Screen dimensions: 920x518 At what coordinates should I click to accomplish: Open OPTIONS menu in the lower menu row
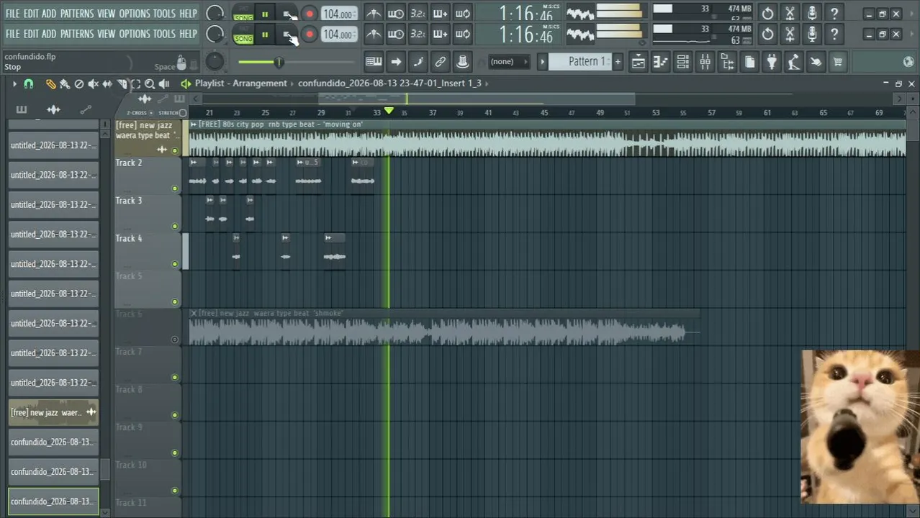tap(135, 34)
